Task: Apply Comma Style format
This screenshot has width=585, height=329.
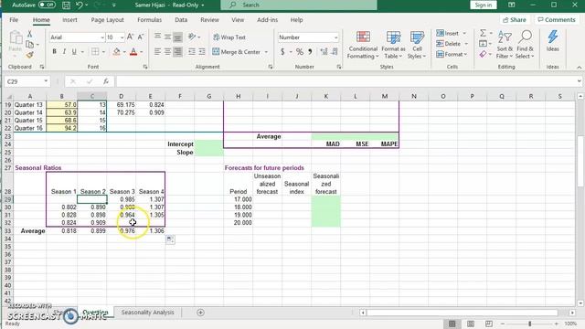Action: [x=310, y=52]
